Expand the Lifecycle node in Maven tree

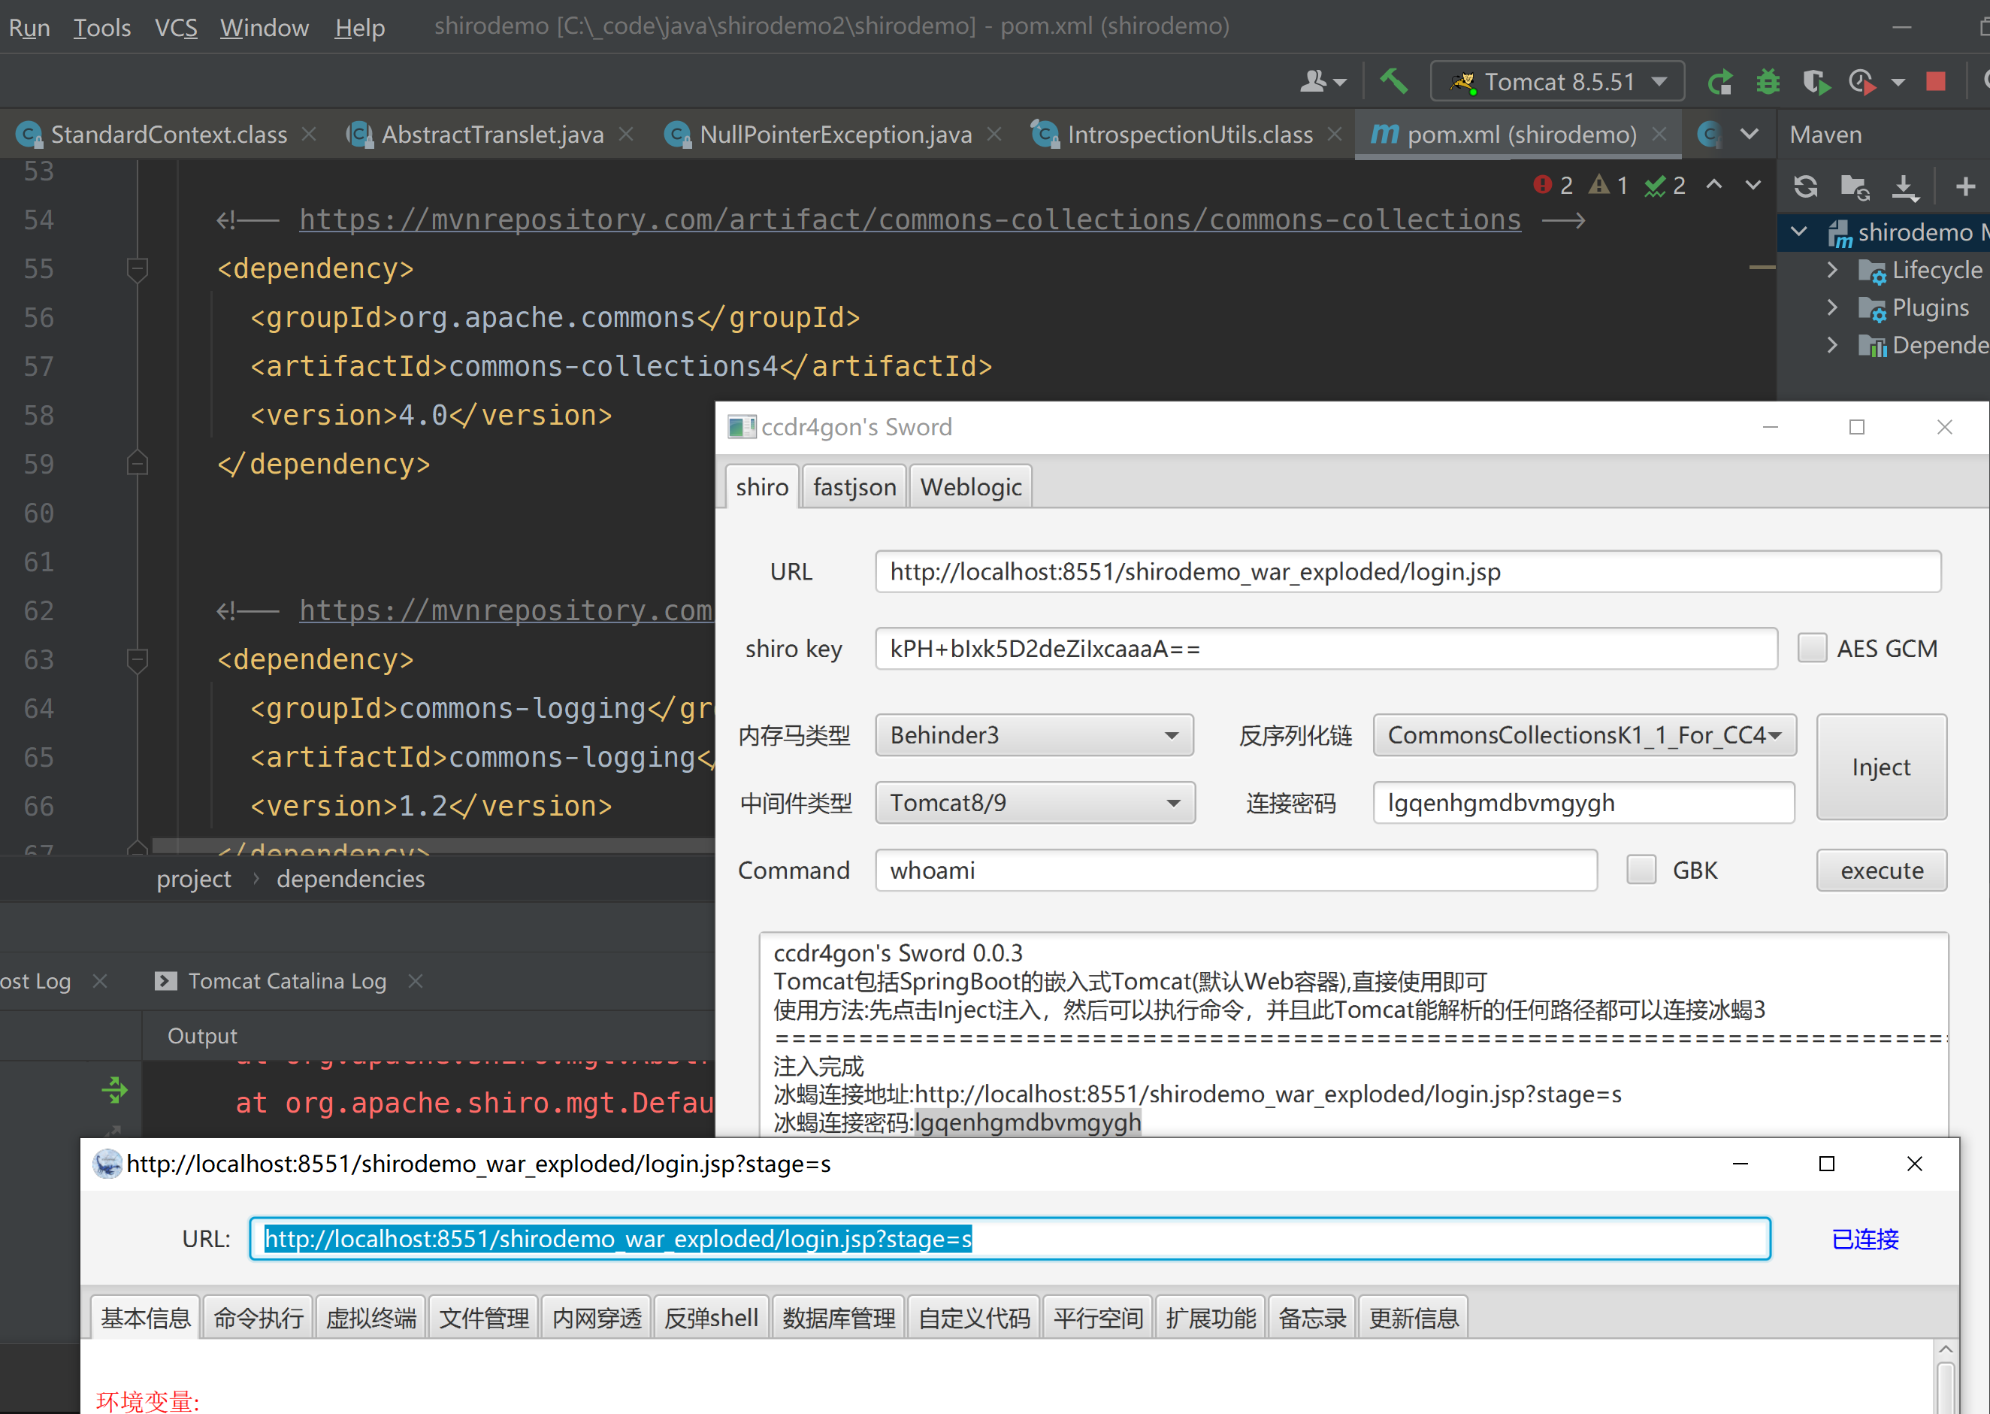pos(1831,270)
